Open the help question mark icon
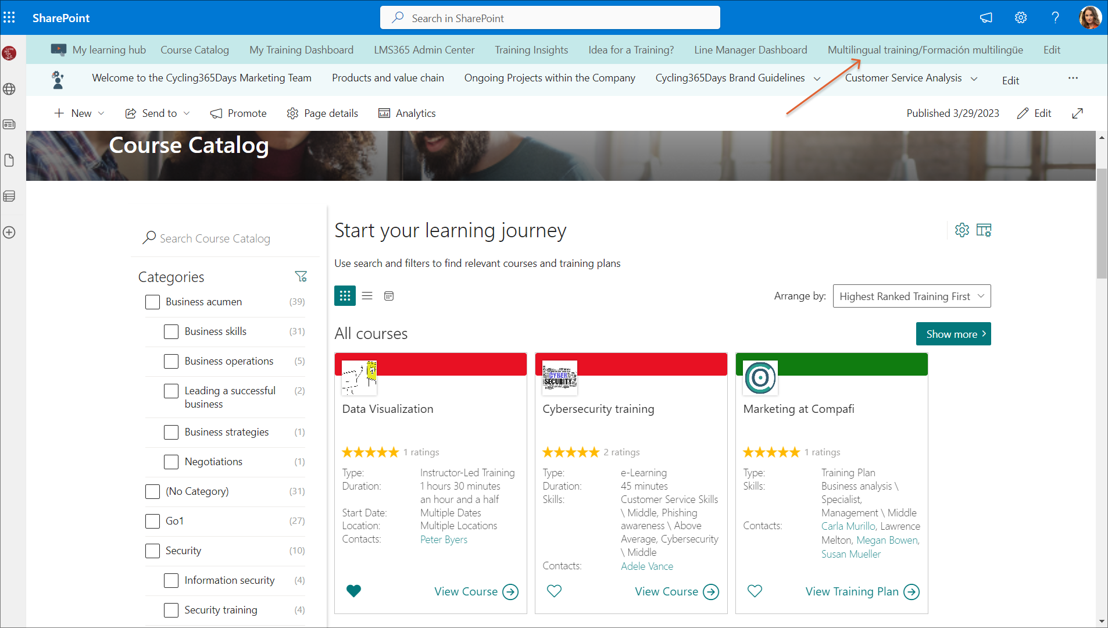 point(1055,17)
